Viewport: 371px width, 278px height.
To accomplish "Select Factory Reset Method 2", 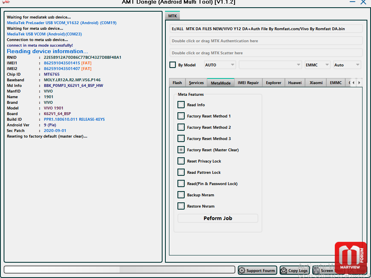I will coord(181,127).
